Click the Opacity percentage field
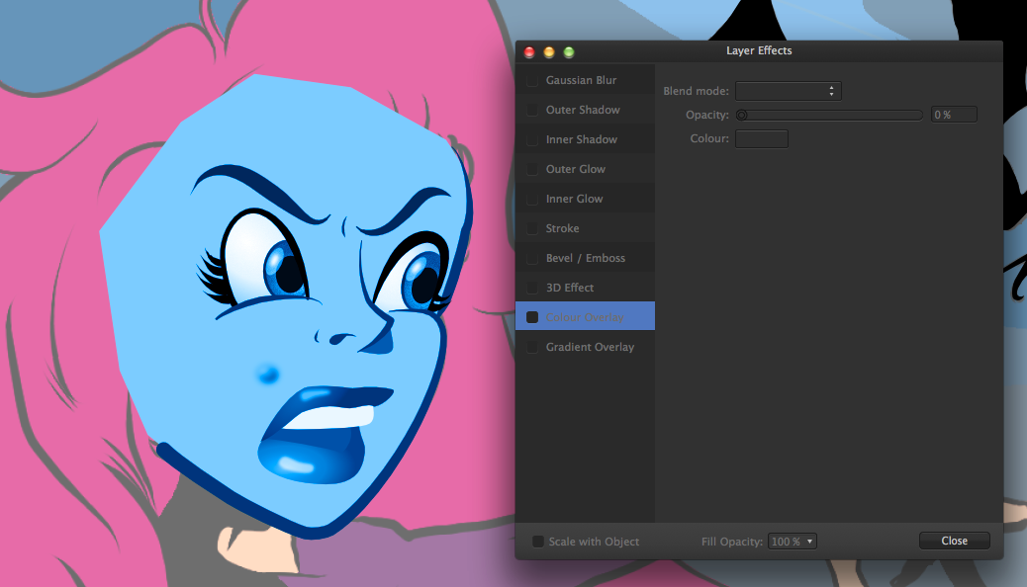The width and height of the screenshot is (1027, 587). (x=954, y=115)
